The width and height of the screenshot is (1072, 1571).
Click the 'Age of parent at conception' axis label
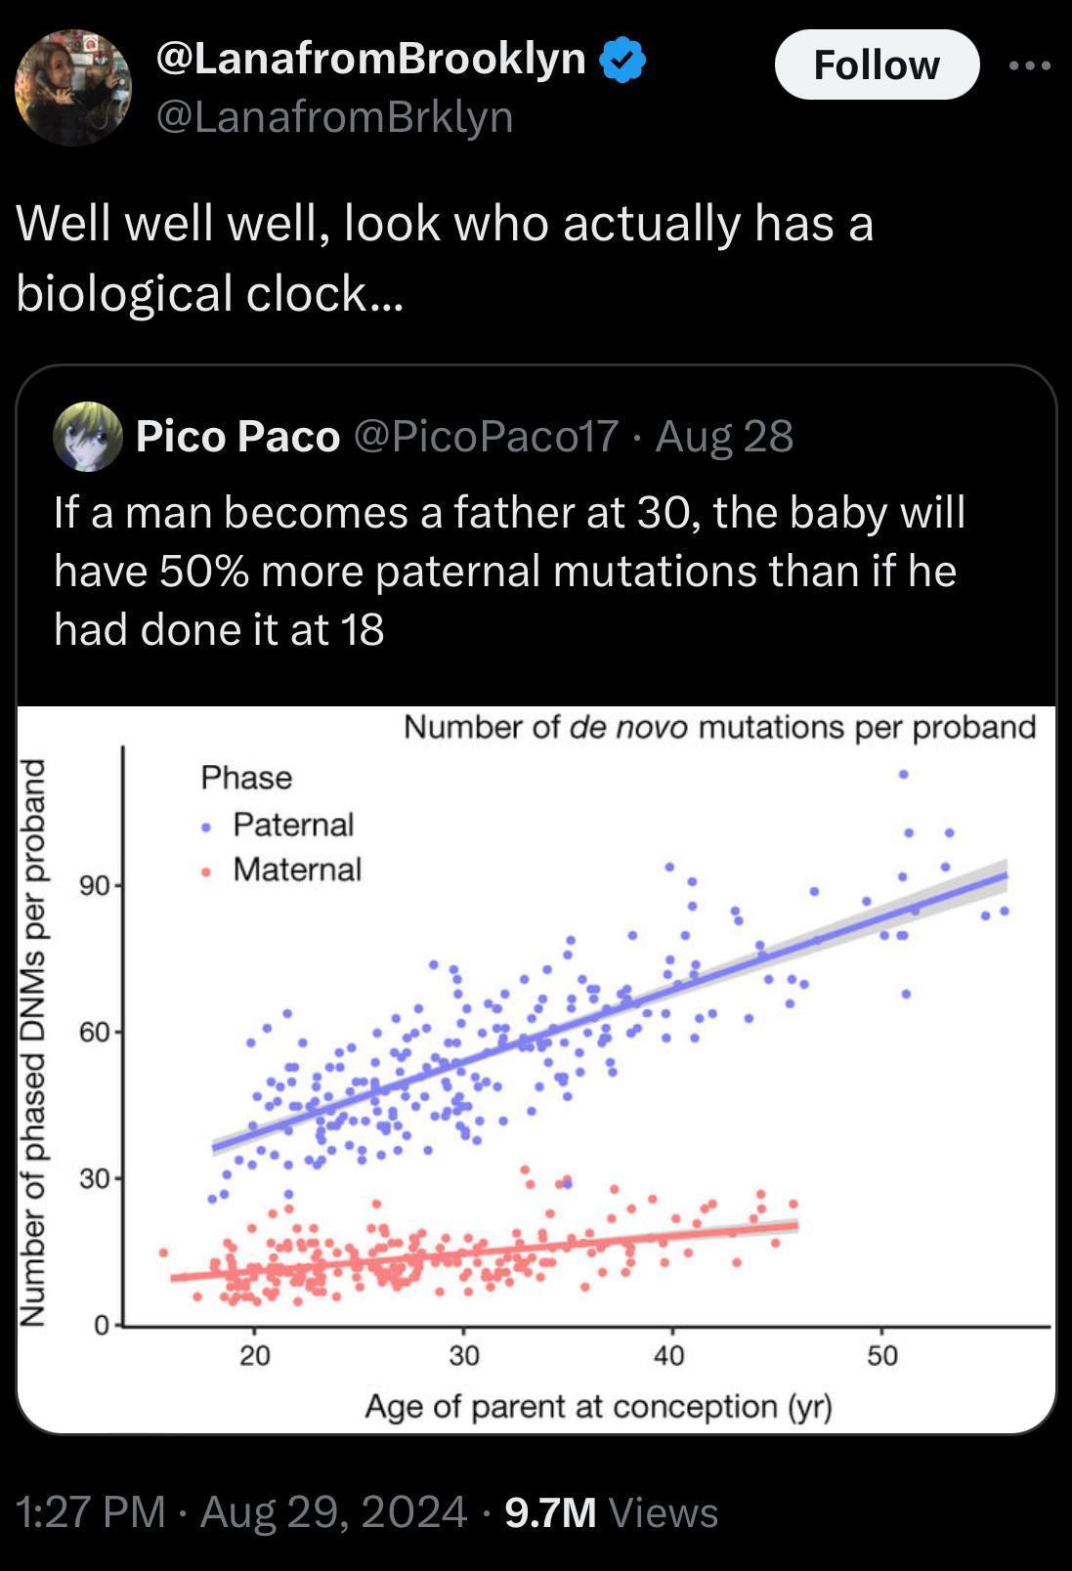pyautogui.click(x=598, y=1407)
